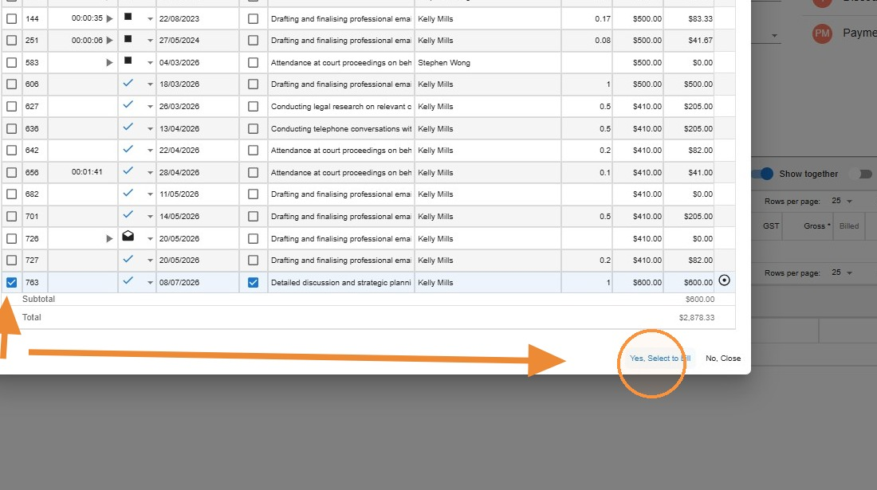This screenshot has width=877, height=490.
Task: Click the Billed column header
Action: pos(848,225)
